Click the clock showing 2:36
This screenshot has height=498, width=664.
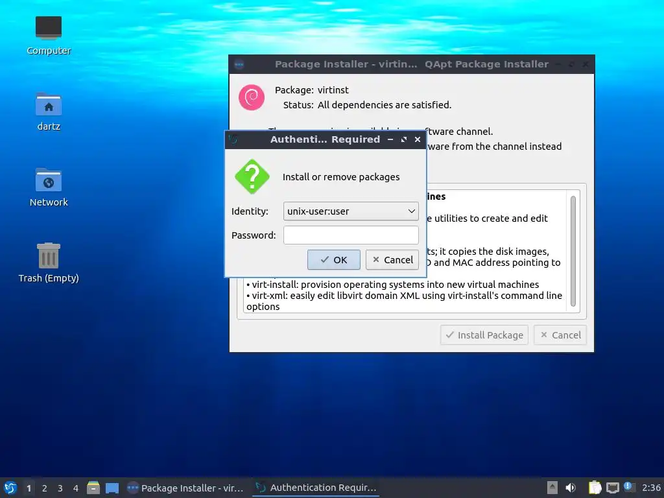pyautogui.click(x=651, y=488)
